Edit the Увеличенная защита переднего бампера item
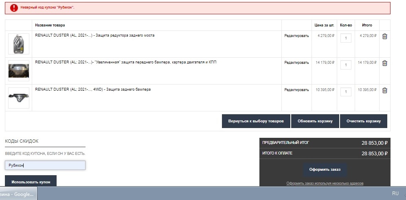Screen dimensions: 406x200 point(296,63)
